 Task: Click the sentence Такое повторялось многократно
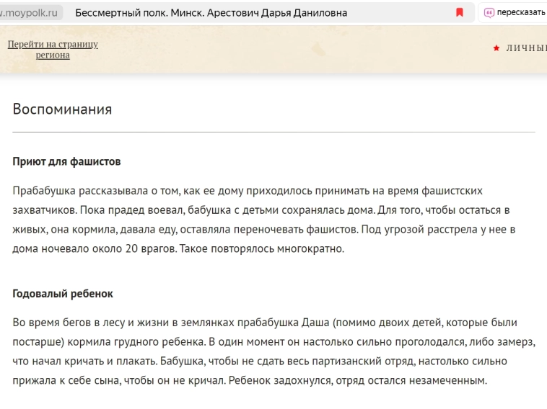click(262, 248)
